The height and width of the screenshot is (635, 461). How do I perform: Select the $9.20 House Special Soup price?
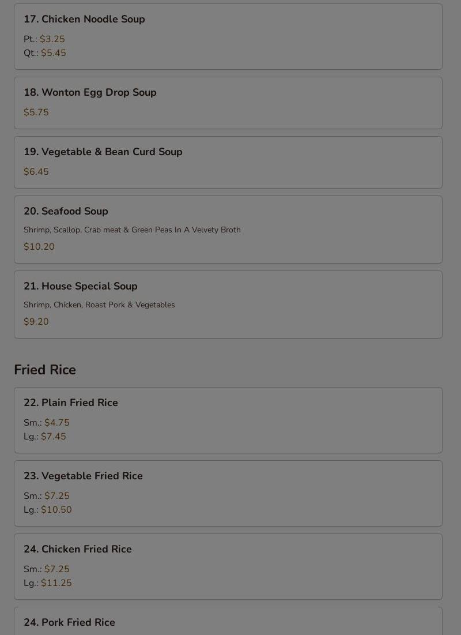point(36,322)
